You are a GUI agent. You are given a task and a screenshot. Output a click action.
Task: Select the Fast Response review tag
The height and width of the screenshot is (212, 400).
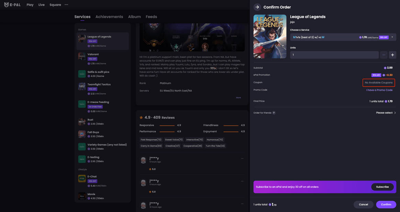coord(151,140)
